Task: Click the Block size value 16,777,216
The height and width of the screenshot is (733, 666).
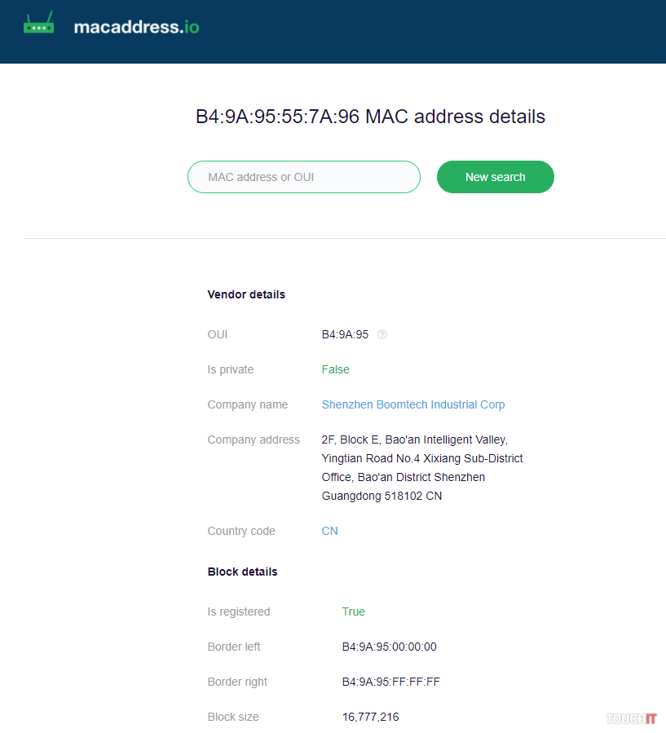Action: (x=370, y=717)
